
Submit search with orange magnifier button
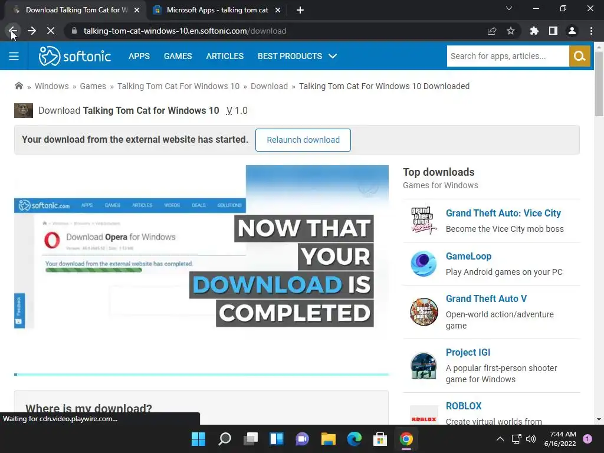coord(580,56)
